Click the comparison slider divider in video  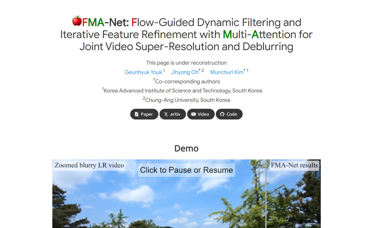point(266,194)
